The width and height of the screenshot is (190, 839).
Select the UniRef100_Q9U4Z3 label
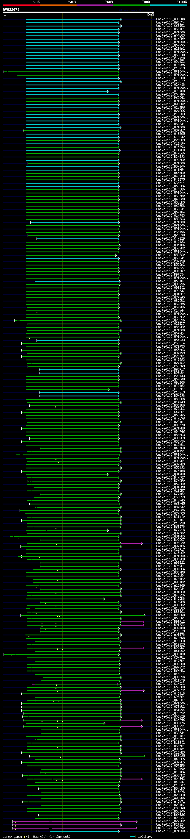pyautogui.click(x=170, y=62)
